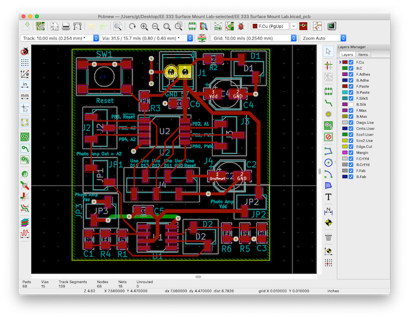Choose the Add text tool

(x=328, y=197)
